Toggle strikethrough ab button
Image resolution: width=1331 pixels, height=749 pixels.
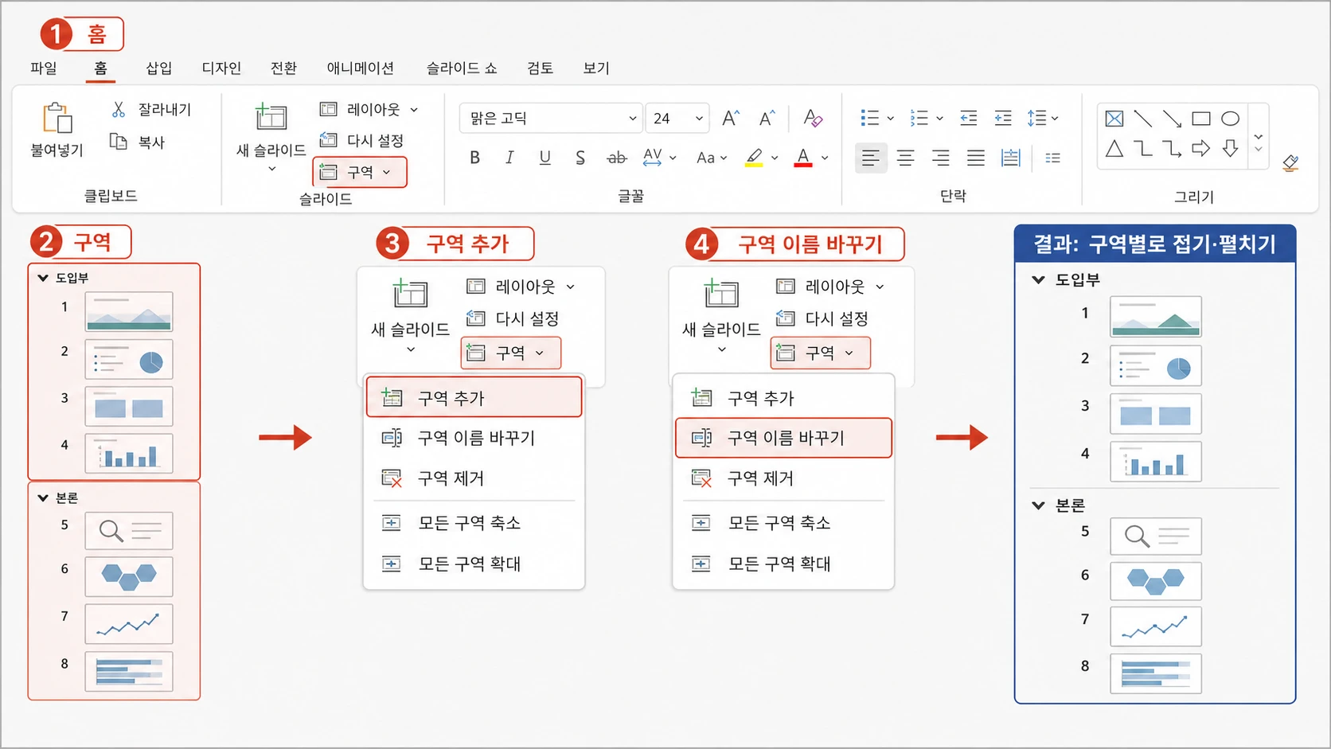tap(617, 158)
